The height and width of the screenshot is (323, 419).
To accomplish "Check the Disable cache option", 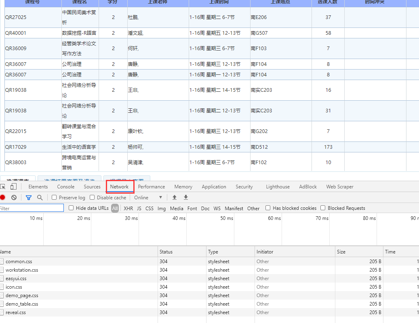I will [x=92, y=197].
